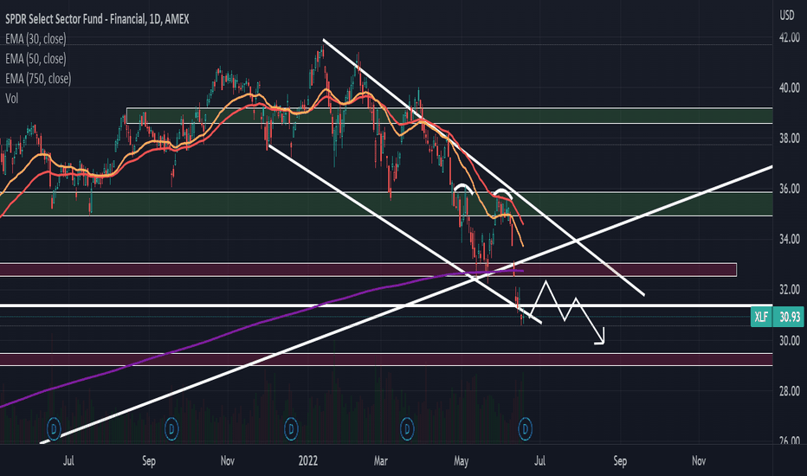This screenshot has height=476, width=807.
Task: Click the 40.00 price axis label
Action: (790, 88)
